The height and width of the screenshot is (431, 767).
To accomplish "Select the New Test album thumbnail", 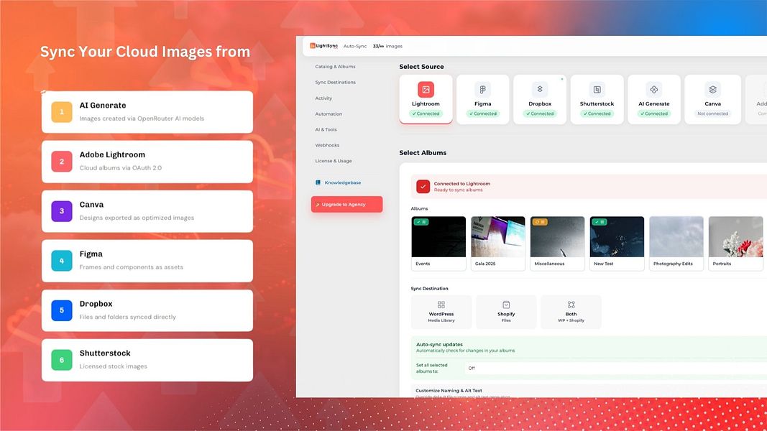I will coord(617,237).
